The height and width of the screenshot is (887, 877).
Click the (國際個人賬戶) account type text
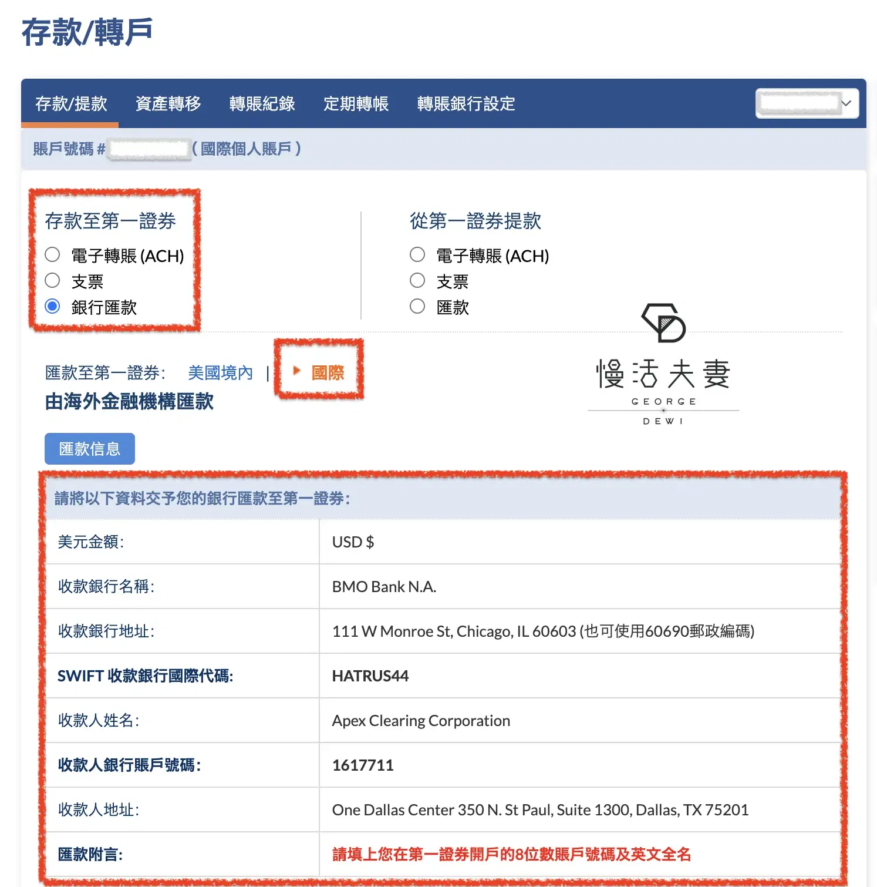(247, 149)
